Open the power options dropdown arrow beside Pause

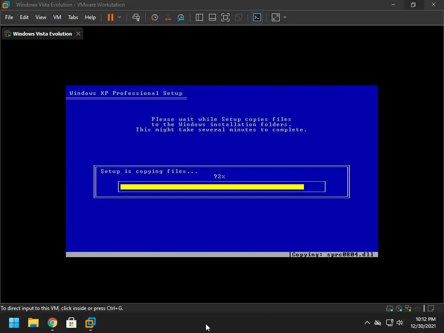[x=120, y=17]
